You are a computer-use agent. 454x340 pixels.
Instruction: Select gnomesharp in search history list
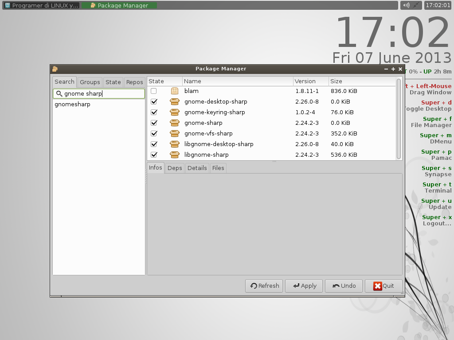73,104
